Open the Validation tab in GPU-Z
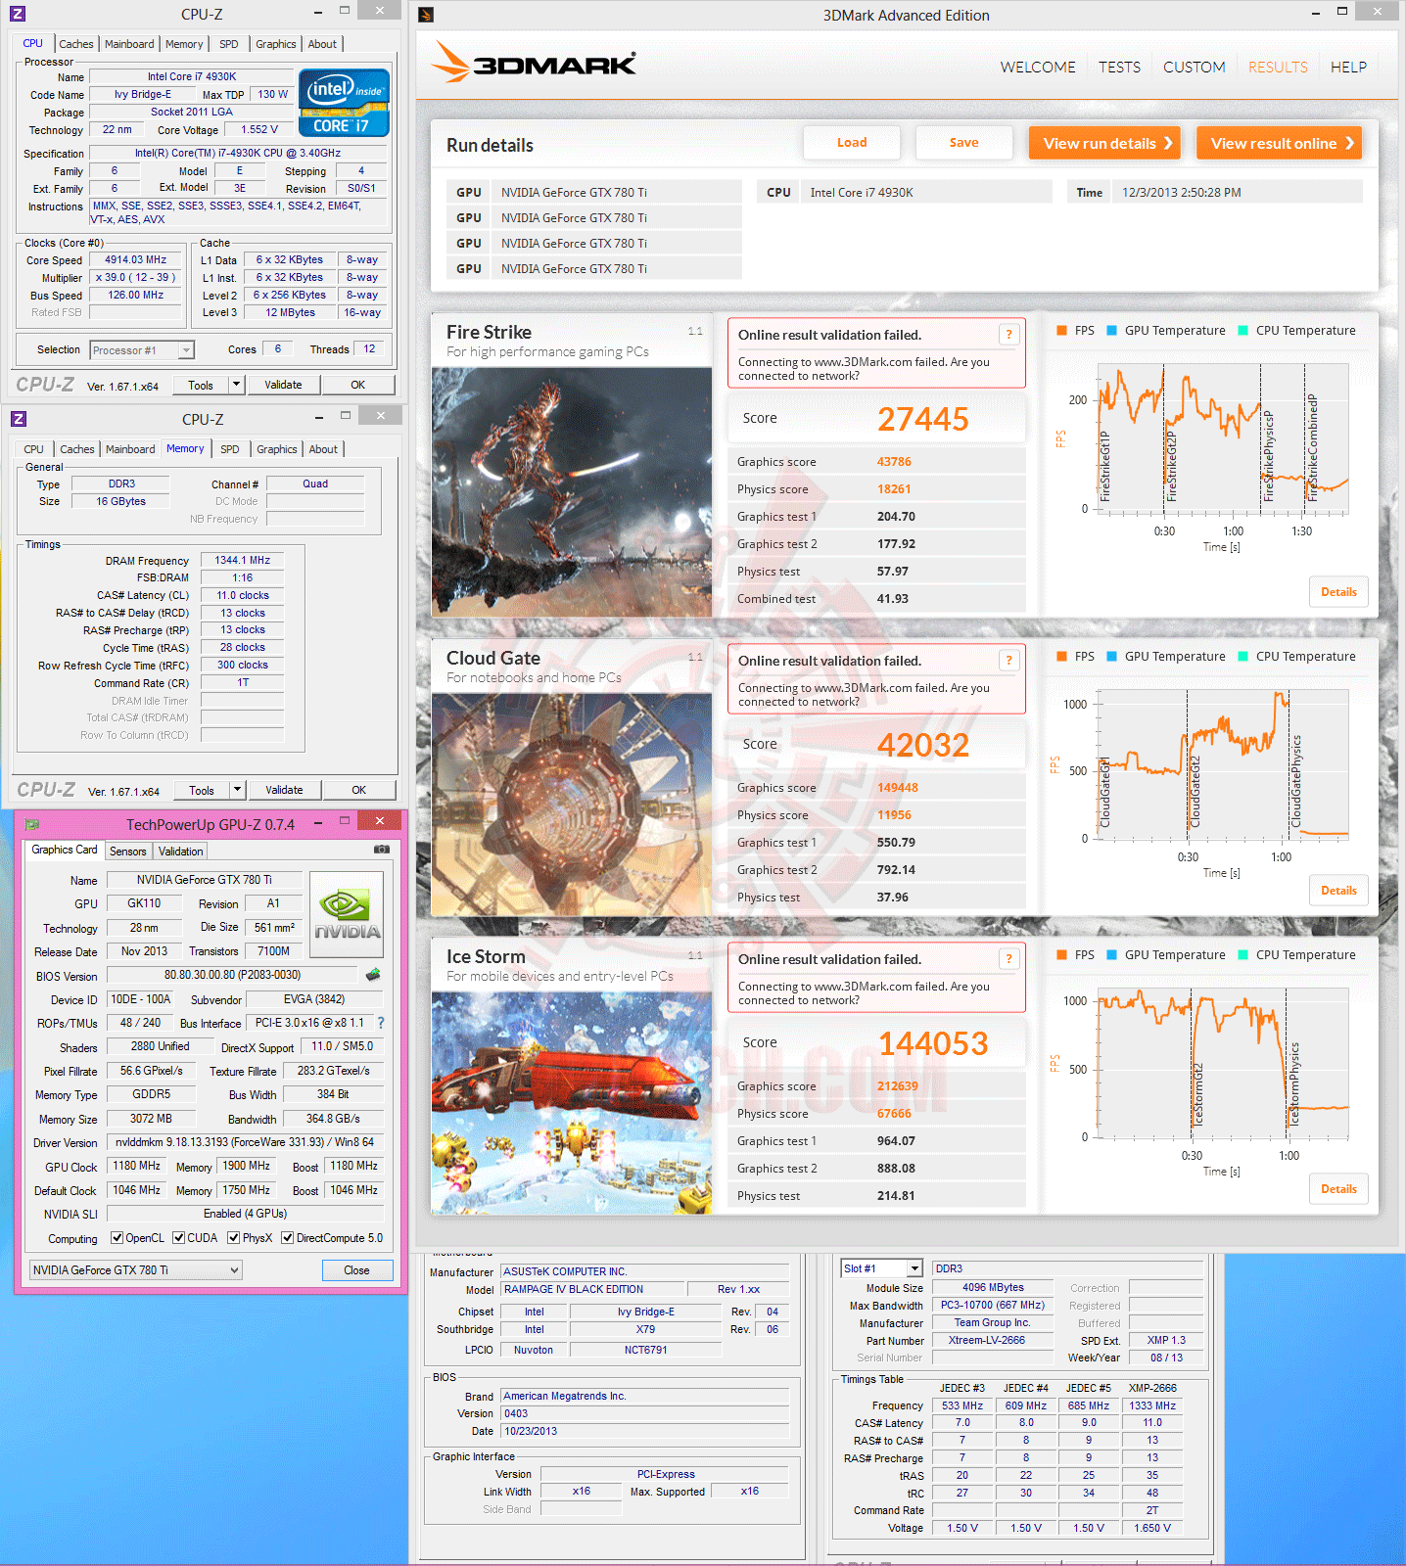 pos(181,852)
